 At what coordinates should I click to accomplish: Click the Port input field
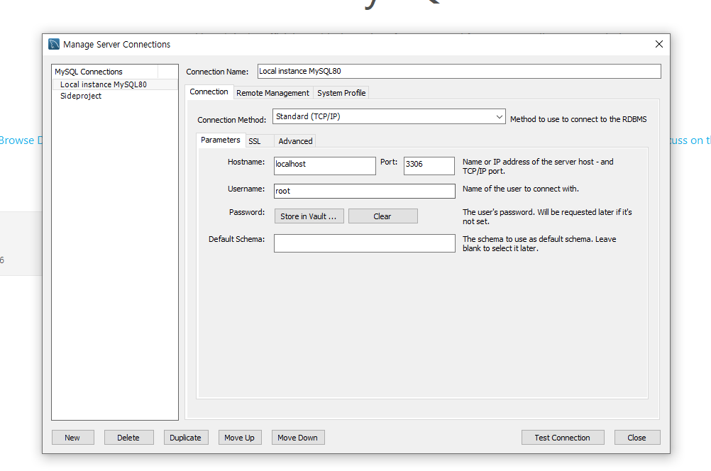point(429,165)
